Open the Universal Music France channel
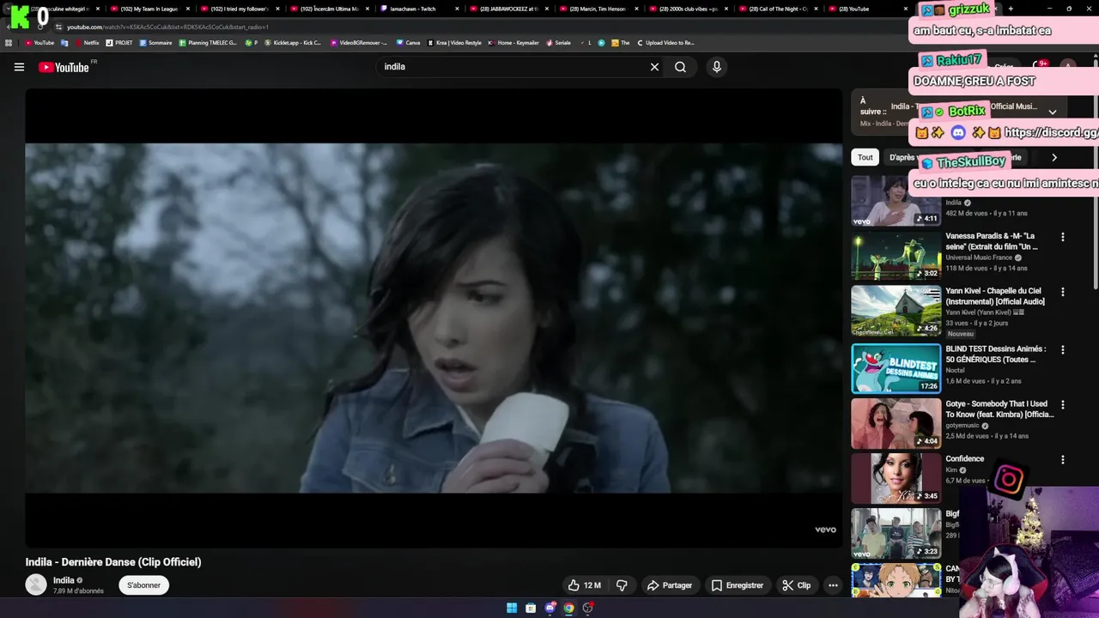The image size is (1099, 618). tap(979, 257)
